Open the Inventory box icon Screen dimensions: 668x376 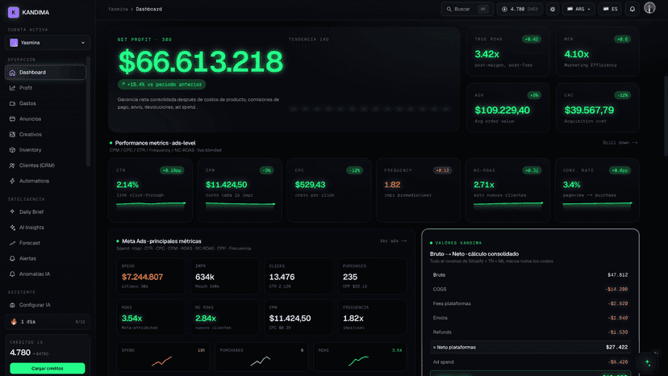coord(12,150)
